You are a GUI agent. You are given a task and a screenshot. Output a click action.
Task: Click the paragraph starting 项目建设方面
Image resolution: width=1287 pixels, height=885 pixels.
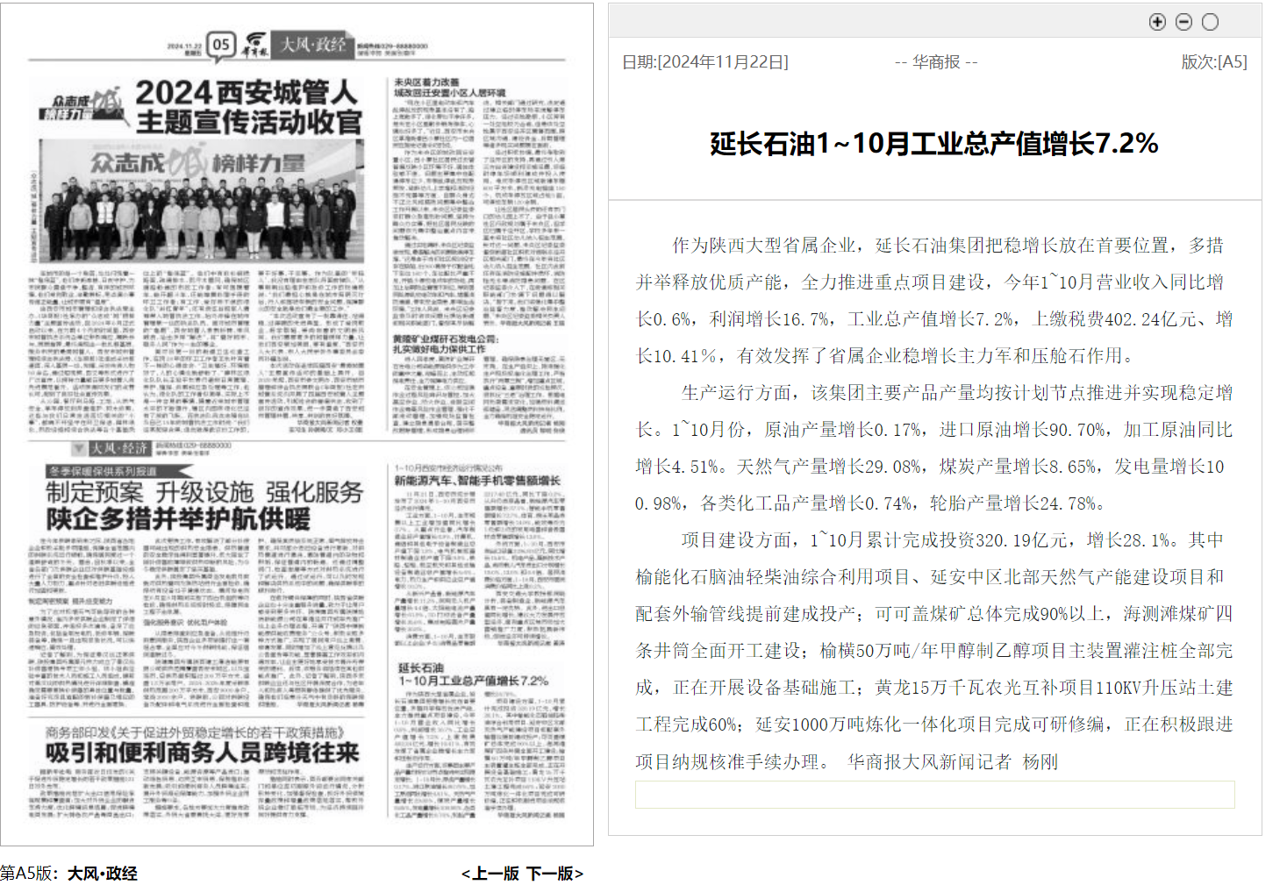pyautogui.click(x=934, y=651)
